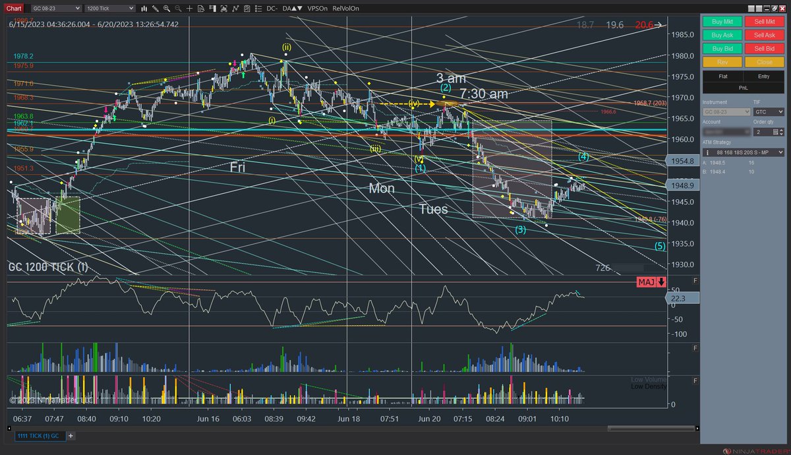Open the Chart Trader Instrument dropdown

click(726, 112)
